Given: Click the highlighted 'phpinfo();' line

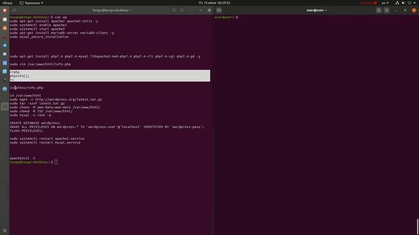Looking at the screenshot, I should point(20,76).
